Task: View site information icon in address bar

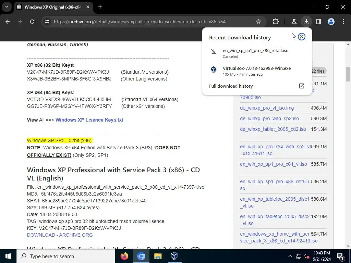Action: pyautogui.click(x=47, y=22)
